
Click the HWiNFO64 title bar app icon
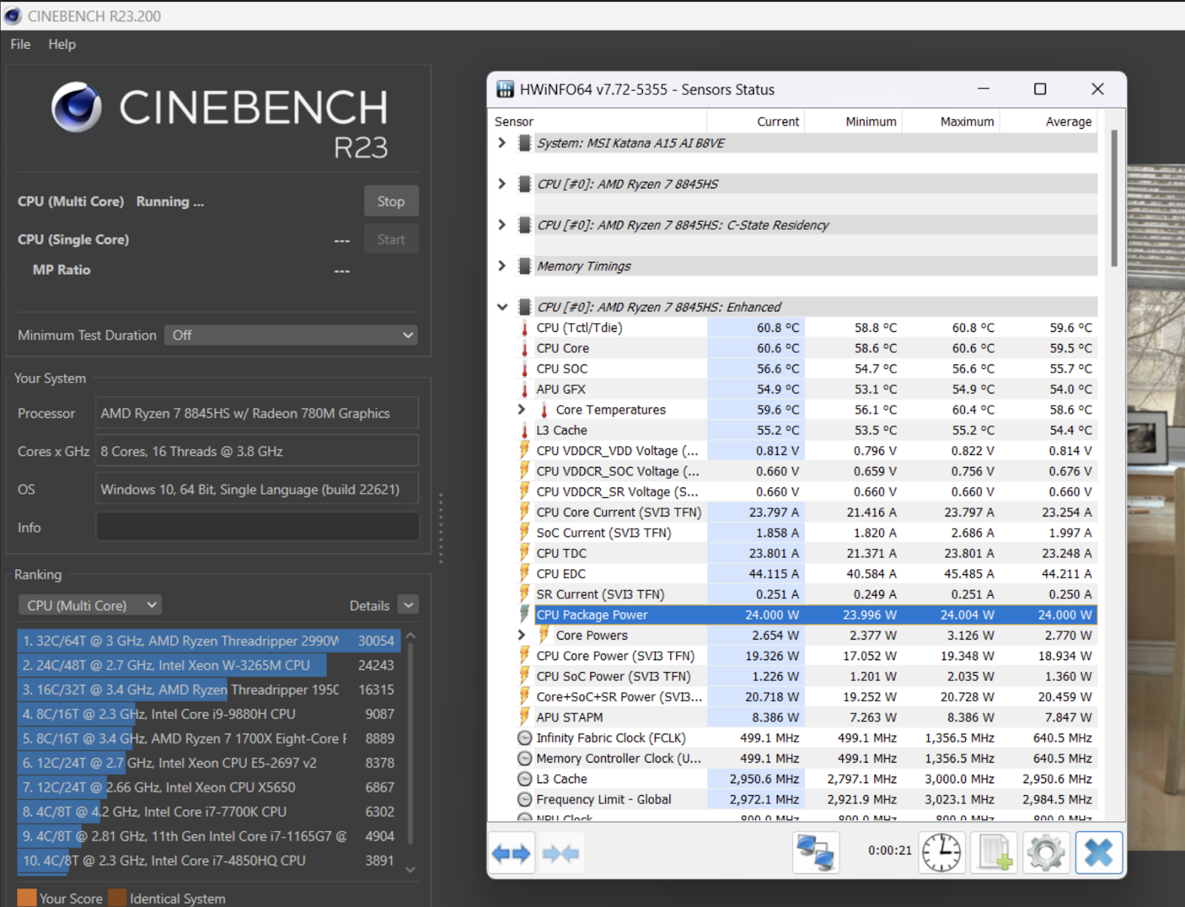pyautogui.click(x=505, y=90)
